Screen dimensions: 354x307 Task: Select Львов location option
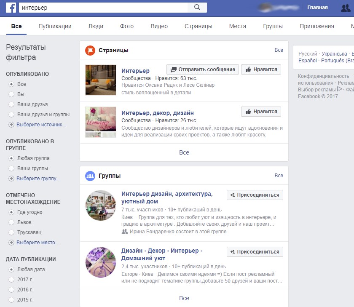pos(11,222)
